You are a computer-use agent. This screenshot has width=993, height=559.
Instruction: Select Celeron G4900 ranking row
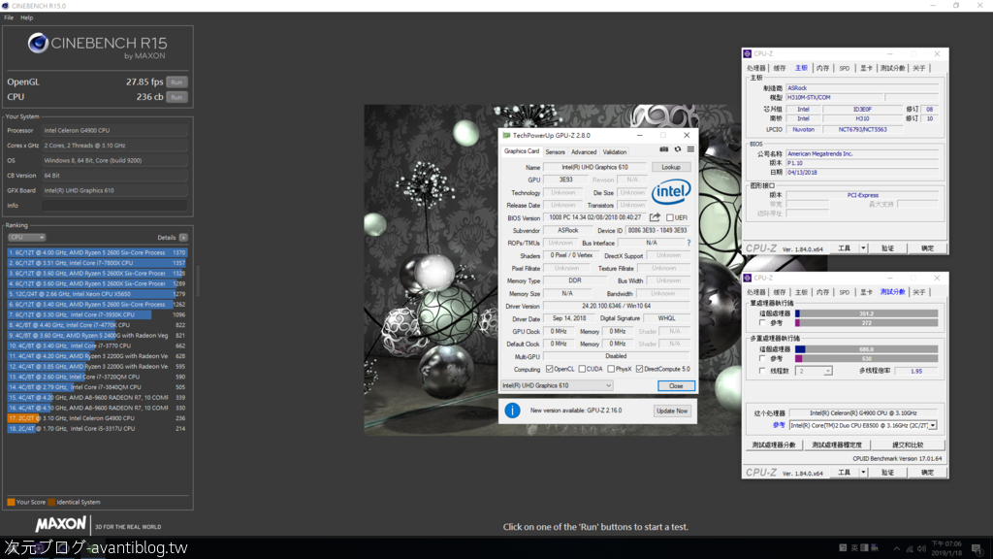(x=97, y=418)
